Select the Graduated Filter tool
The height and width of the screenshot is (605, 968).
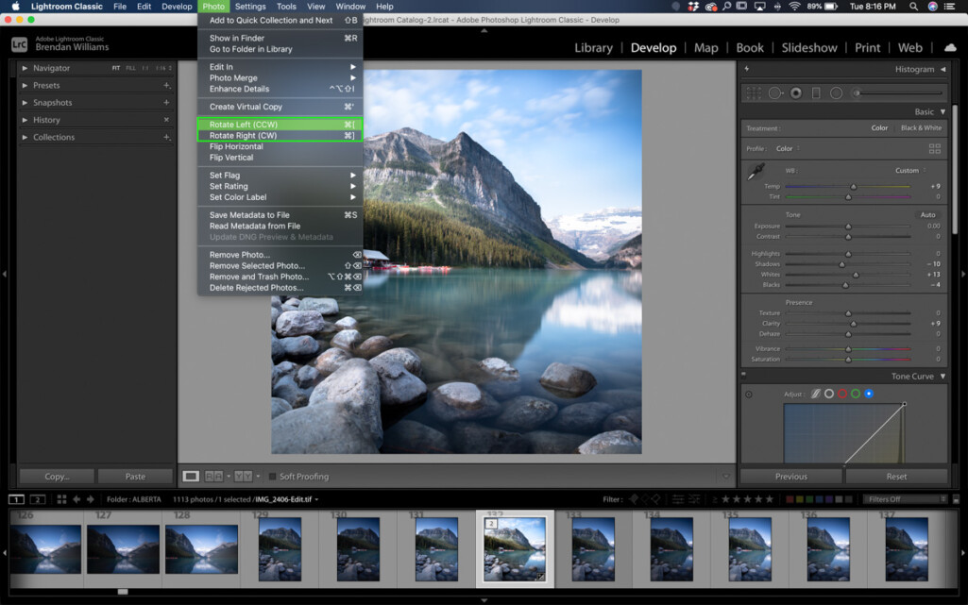[816, 92]
